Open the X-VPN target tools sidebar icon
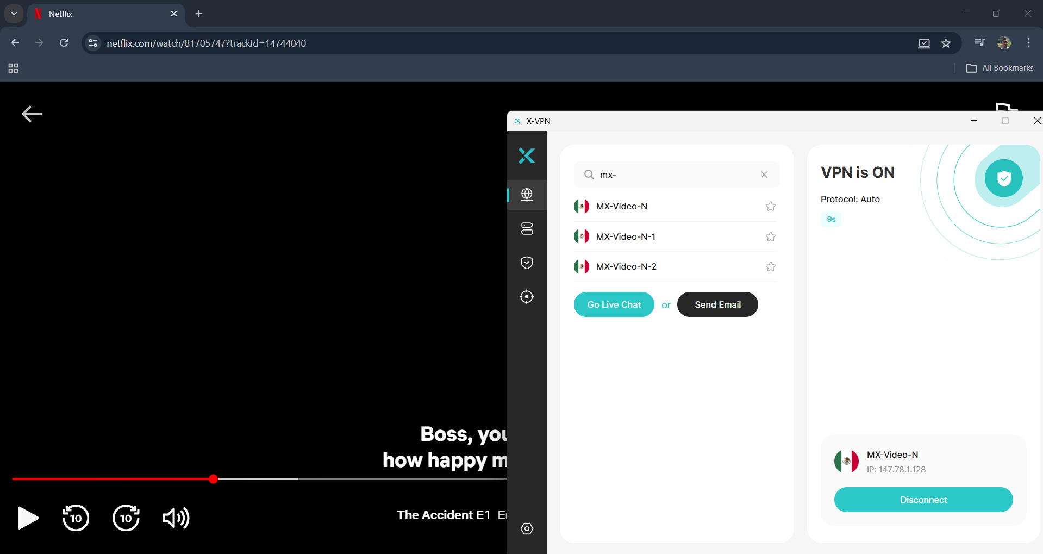 [x=527, y=297]
